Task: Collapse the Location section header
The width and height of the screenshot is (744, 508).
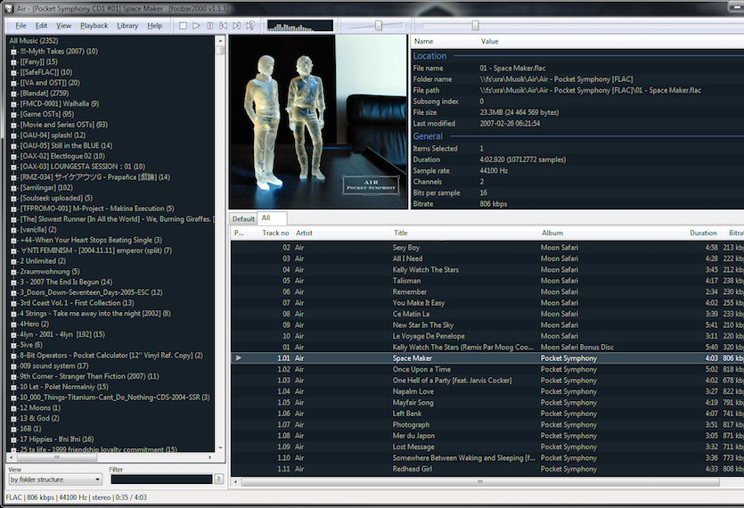Action: (x=429, y=56)
